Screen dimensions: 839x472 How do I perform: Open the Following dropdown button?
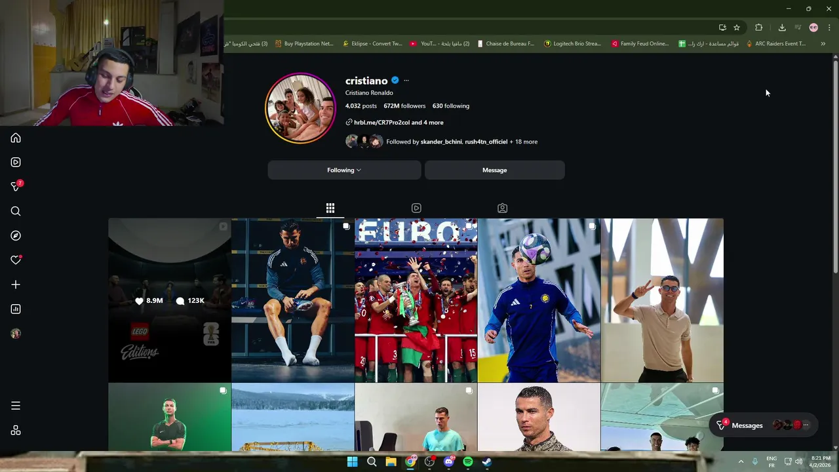click(x=344, y=170)
